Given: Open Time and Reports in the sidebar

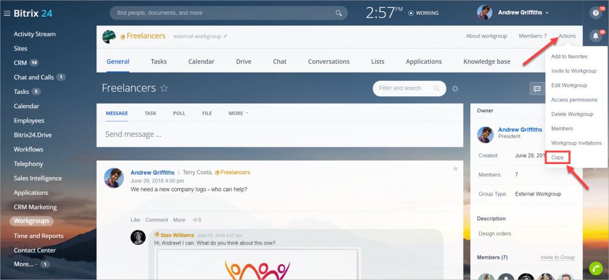Looking at the screenshot, I should coord(39,236).
